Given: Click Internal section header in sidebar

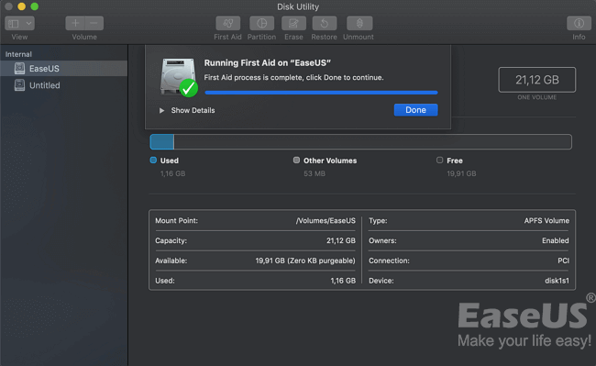Looking at the screenshot, I should [18, 54].
